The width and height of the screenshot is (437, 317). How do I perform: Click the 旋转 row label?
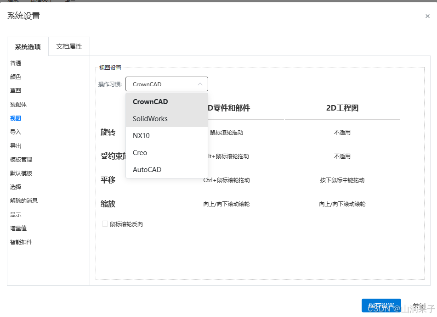click(x=108, y=132)
